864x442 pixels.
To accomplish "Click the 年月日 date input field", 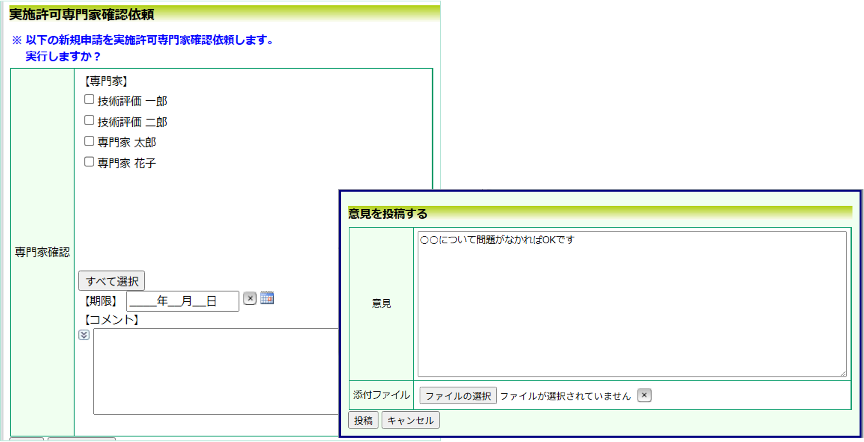I will [182, 300].
